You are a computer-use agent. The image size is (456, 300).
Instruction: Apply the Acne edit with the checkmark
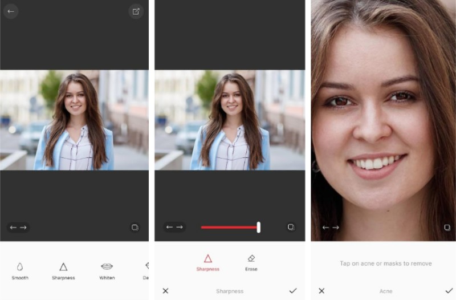(449, 291)
